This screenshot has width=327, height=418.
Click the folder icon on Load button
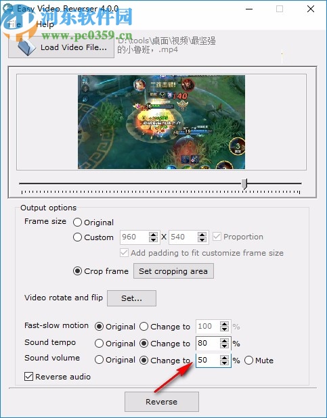(26, 47)
